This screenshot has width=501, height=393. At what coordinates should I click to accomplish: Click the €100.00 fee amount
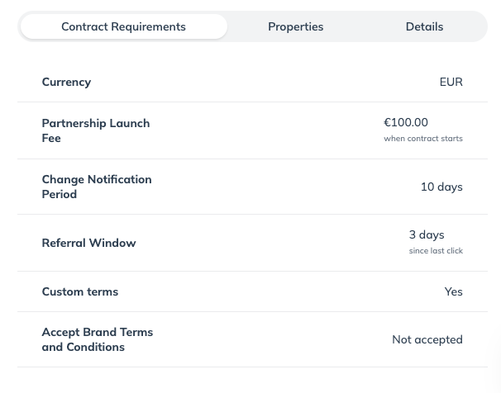tap(406, 122)
